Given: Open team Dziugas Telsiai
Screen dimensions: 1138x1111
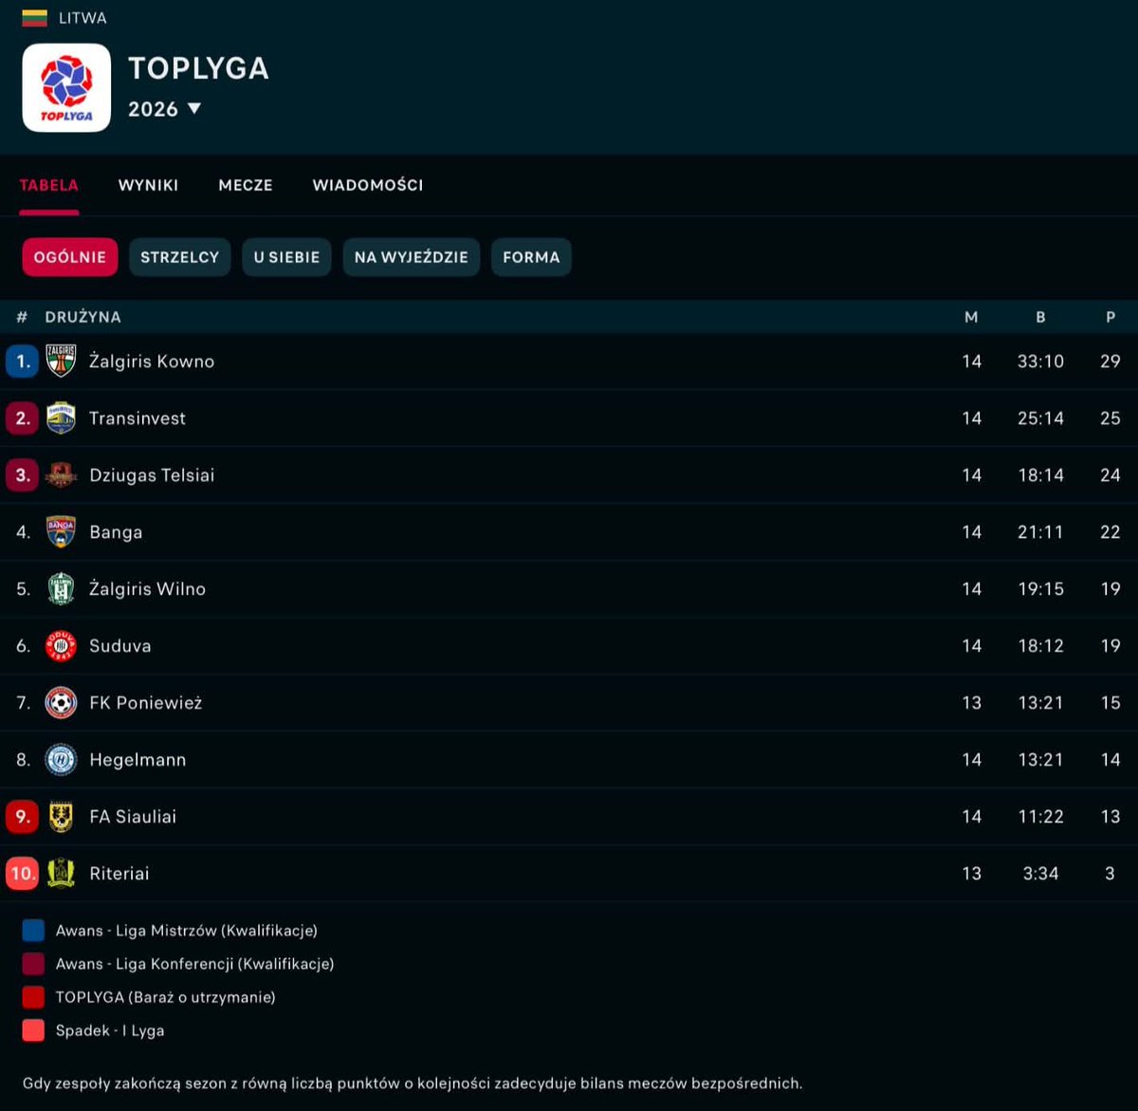Looking at the screenshot, I should (x=152, y=475).
